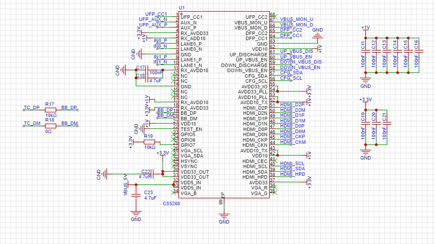
Task: Select capacitor C23 symbol
Action: click(x=136, y=195)
